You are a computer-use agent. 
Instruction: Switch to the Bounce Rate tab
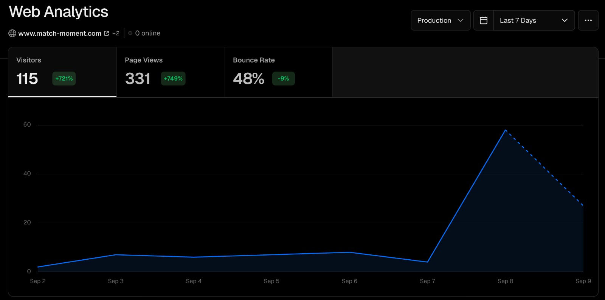(279, 72)
